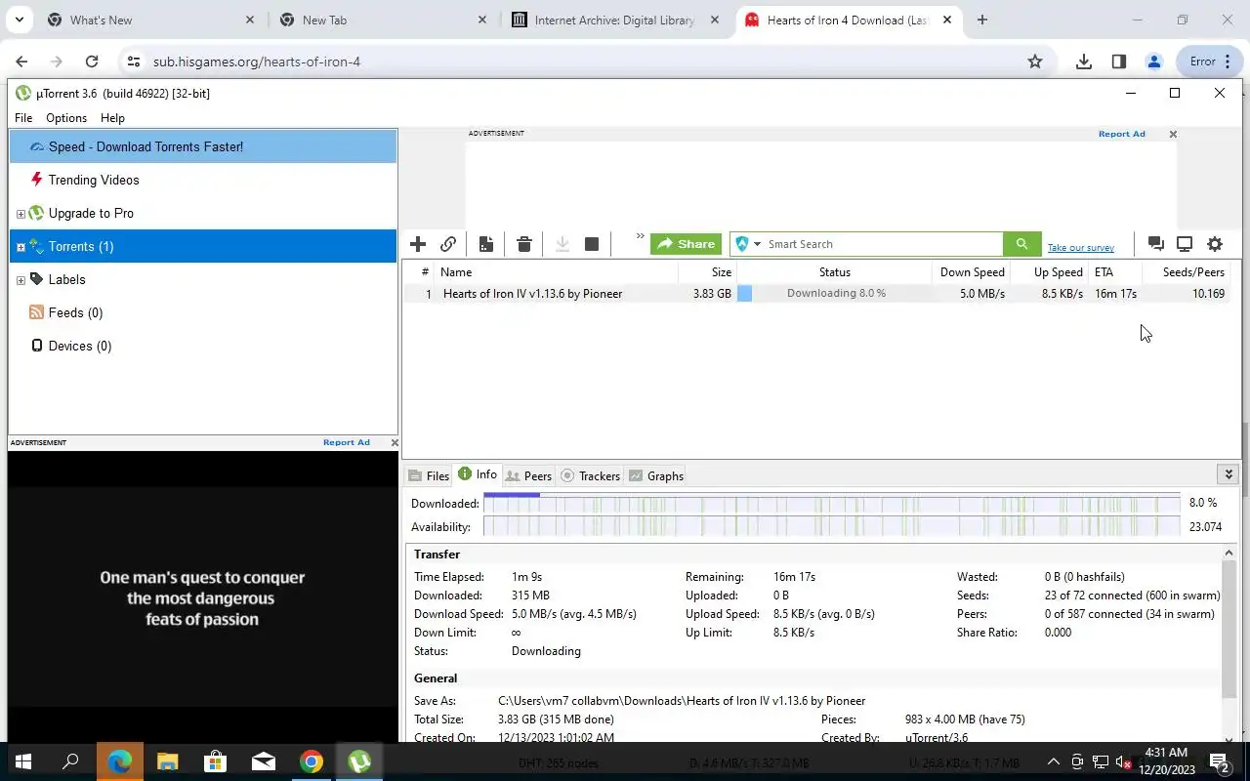Viewport: 1250px width, 781px height.
Task: Switch to Internet Archive Chrome tab
Action: [x=617, y=20]
